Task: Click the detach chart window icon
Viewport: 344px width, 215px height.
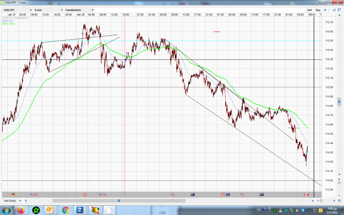Action: [x=339, y=10]
